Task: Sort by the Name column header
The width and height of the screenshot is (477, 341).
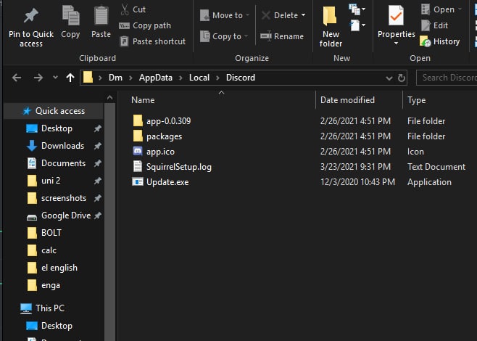Action: point(143,100)
